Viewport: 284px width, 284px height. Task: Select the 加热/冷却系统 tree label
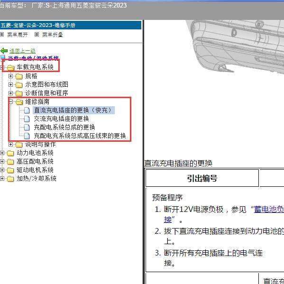pos(37,178)
